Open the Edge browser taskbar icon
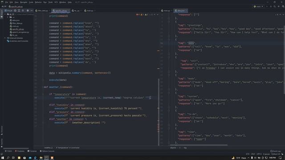This screenshot has height=160, width=285. point(36,158)
